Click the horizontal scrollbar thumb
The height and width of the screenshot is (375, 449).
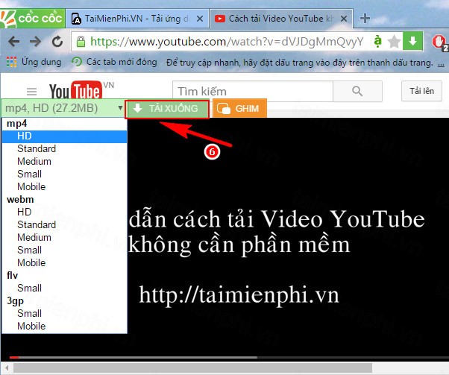point(192,368)
